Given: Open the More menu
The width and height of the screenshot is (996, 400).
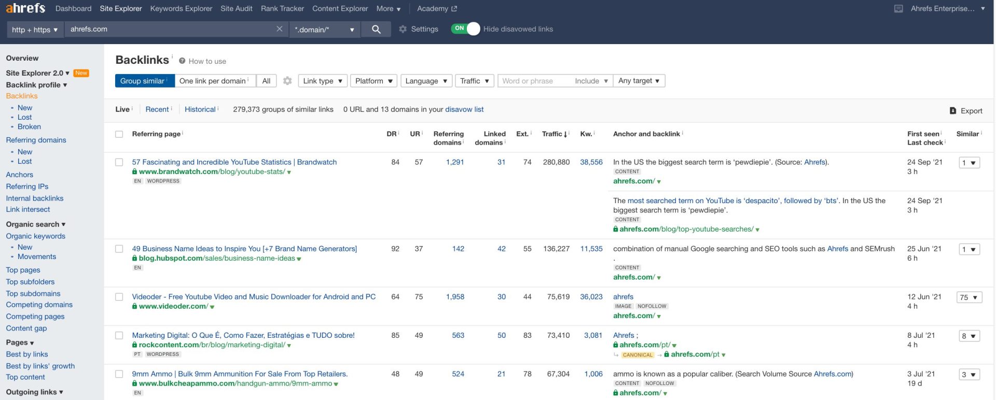Looking at the screenshot, I should (x=389, y=9).
